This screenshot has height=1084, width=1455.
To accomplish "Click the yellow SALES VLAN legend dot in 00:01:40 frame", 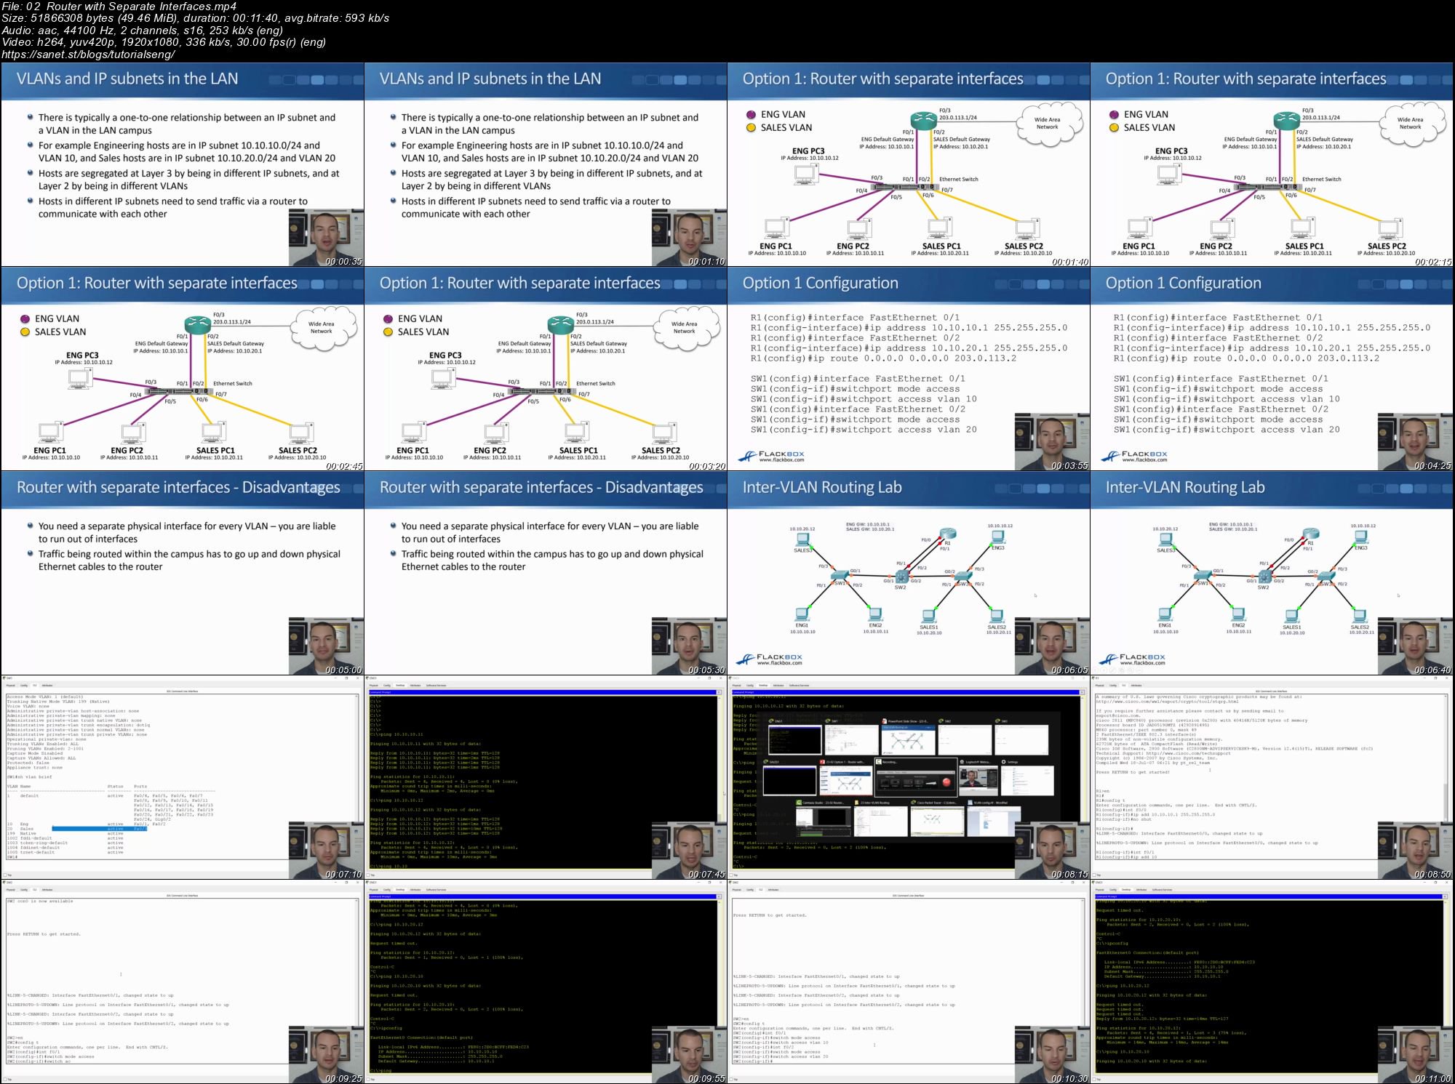I will pyautogui.click(x=752, y=128).
